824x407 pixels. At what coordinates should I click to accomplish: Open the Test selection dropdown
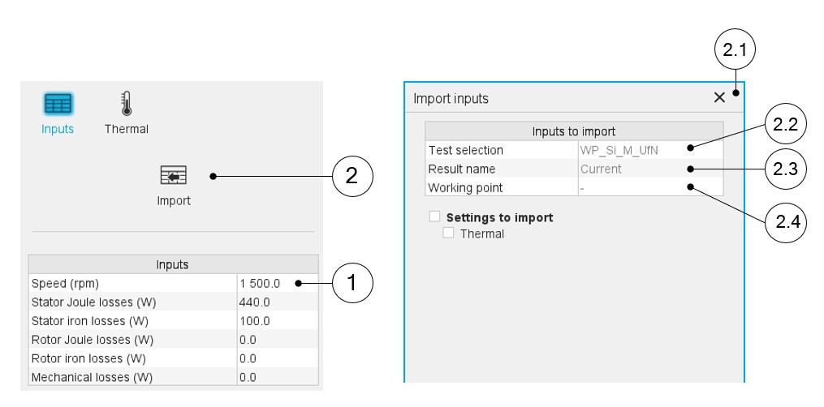(x=649, y=150)
